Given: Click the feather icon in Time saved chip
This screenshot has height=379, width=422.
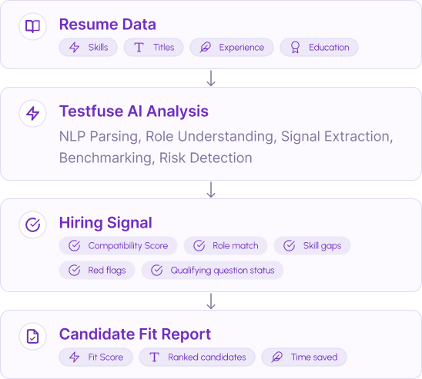Looking at the screenshot, I should (x=277, y=357).
